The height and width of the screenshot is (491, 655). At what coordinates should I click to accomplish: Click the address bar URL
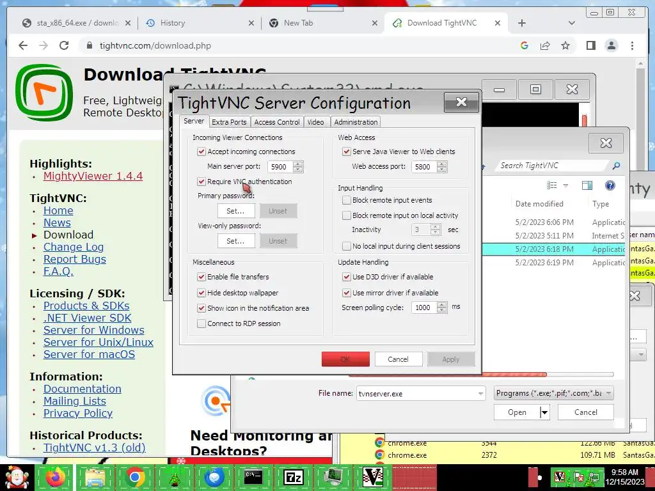tap(155, 45)
